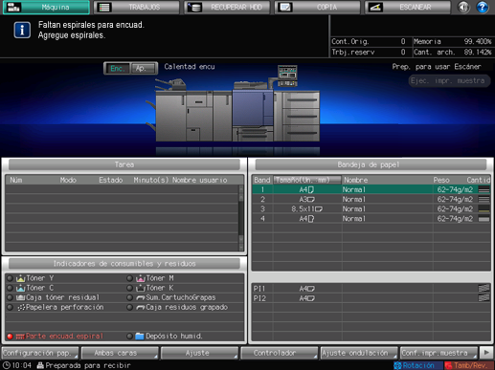Click the Tóner K icon
This screenshot has width=495, height=370.
point(141,288)
